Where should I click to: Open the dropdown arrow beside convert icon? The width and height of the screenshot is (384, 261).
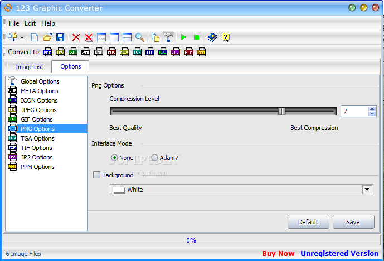pos(22,37)
